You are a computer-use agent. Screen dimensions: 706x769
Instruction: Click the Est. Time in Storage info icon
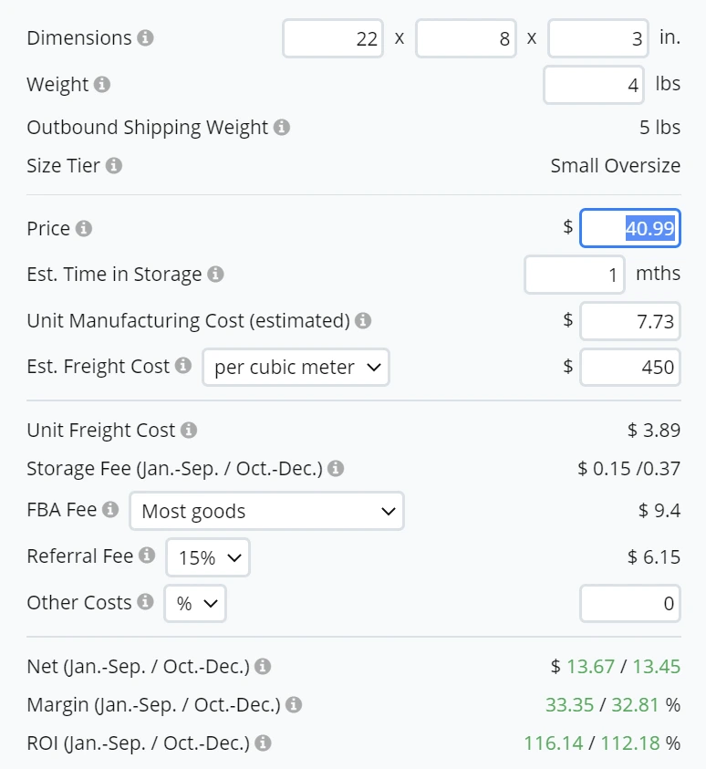[214, 274]
